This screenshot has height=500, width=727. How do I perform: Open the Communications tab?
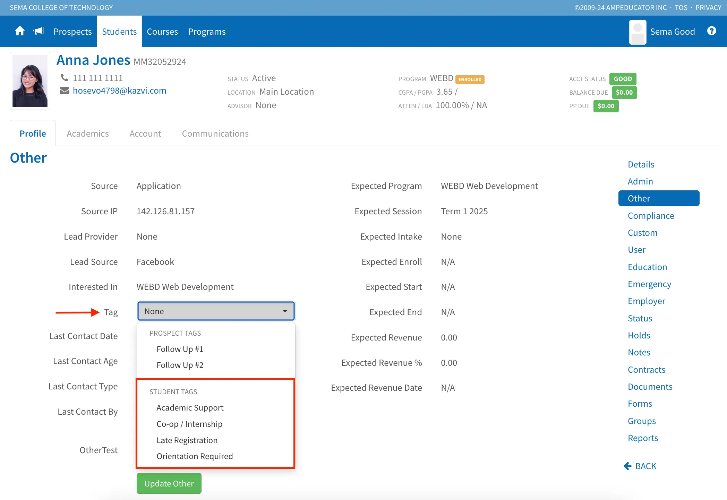click(215, 133)
